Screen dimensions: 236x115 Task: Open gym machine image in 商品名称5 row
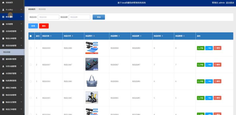(x=92, y=97)
